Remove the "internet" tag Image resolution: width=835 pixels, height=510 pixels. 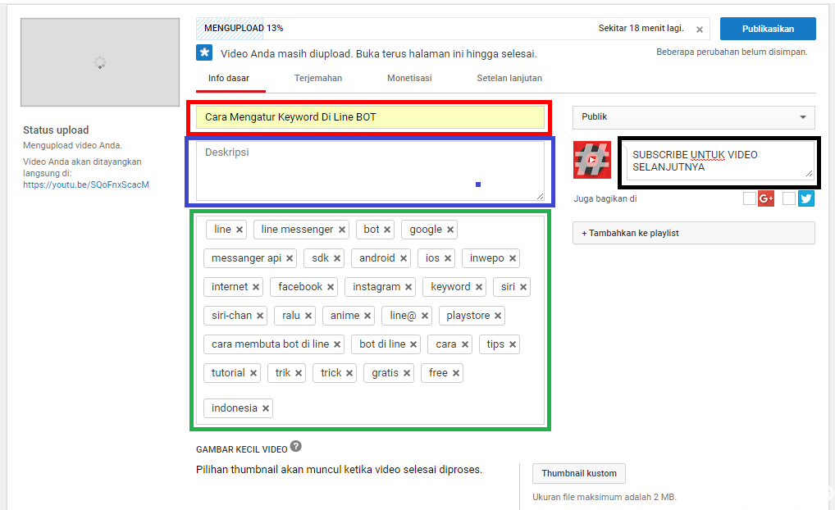click(256, 287)
